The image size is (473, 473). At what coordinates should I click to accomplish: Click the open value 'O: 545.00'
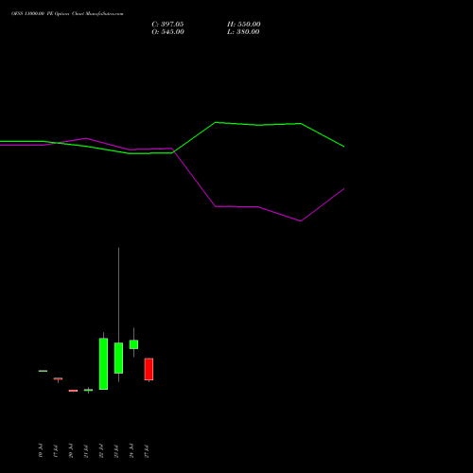(x=167, y=32)
